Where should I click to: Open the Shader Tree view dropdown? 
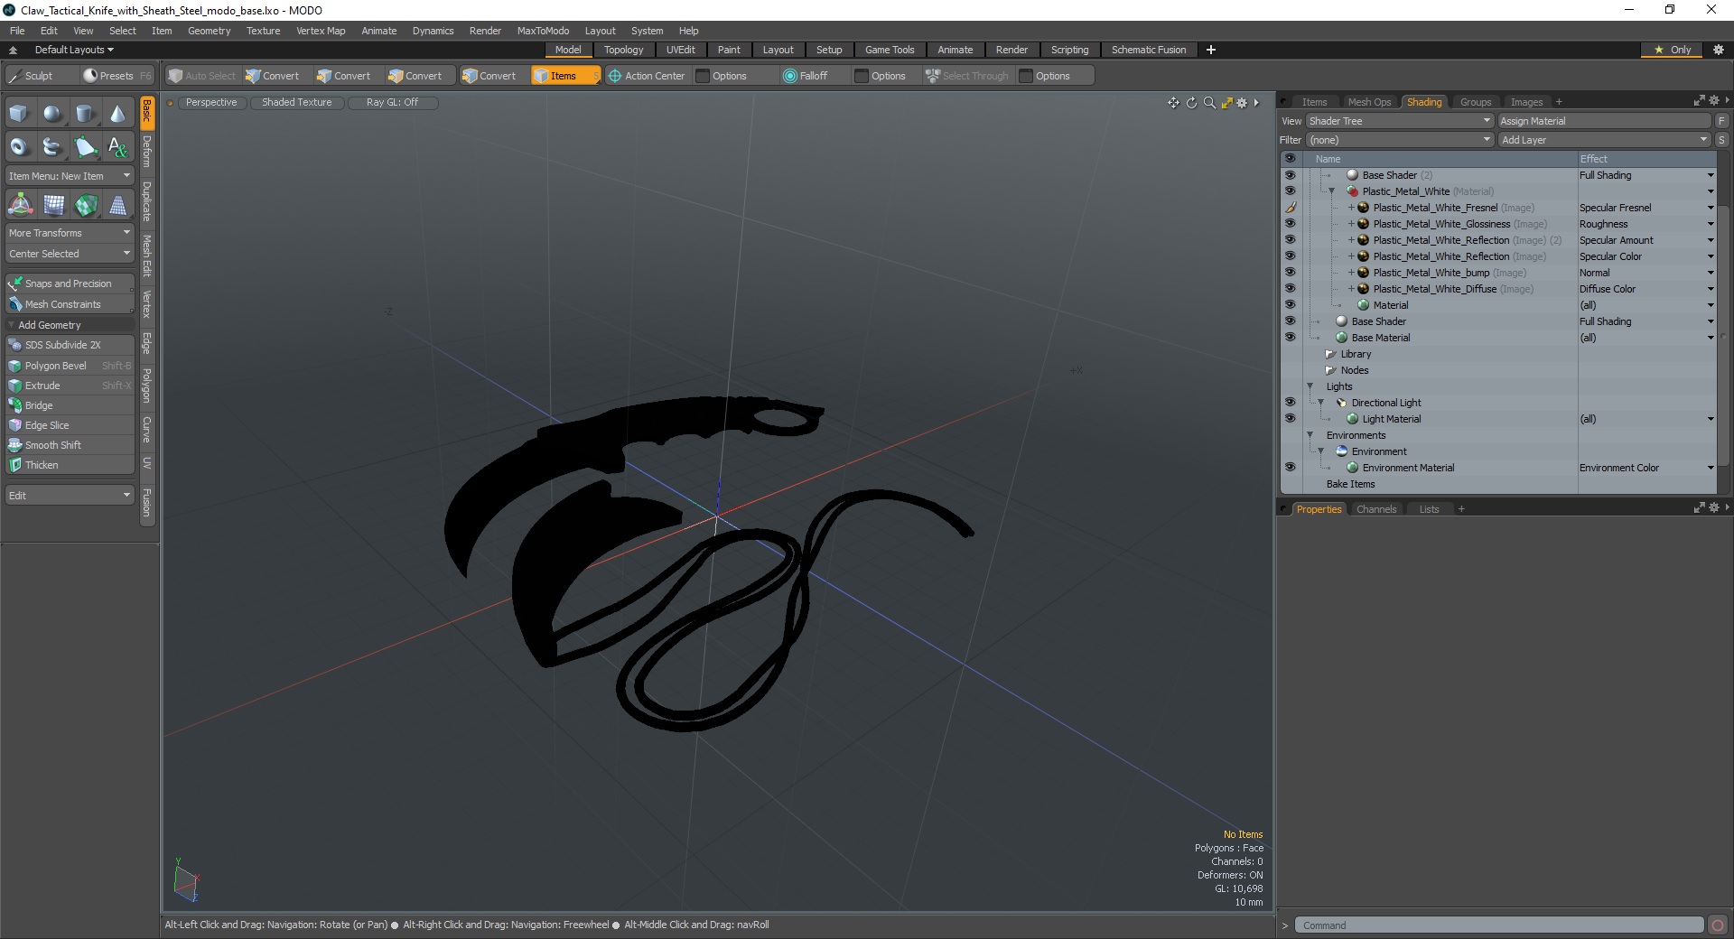click(x=1399, y=121)
